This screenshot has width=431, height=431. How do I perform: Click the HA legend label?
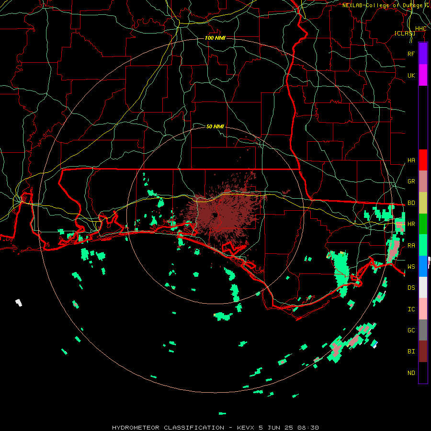coord(411,160)
